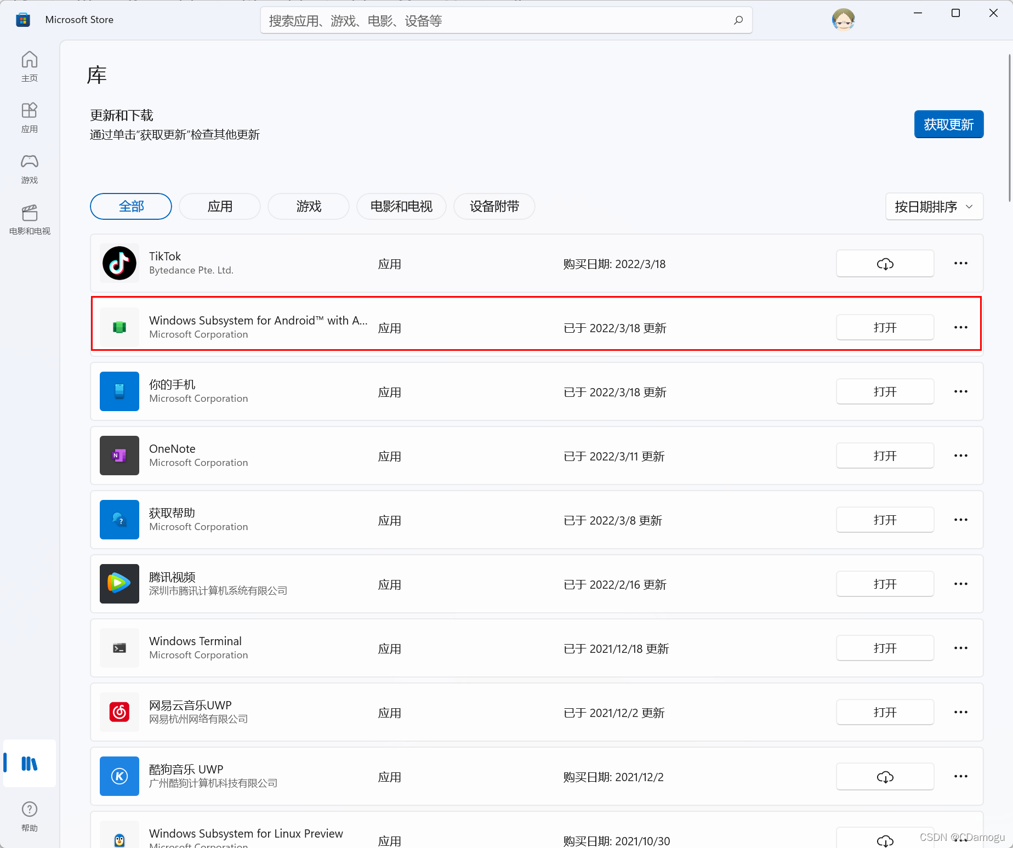Open the Games (游戏) sidebar section

point(30,168)
